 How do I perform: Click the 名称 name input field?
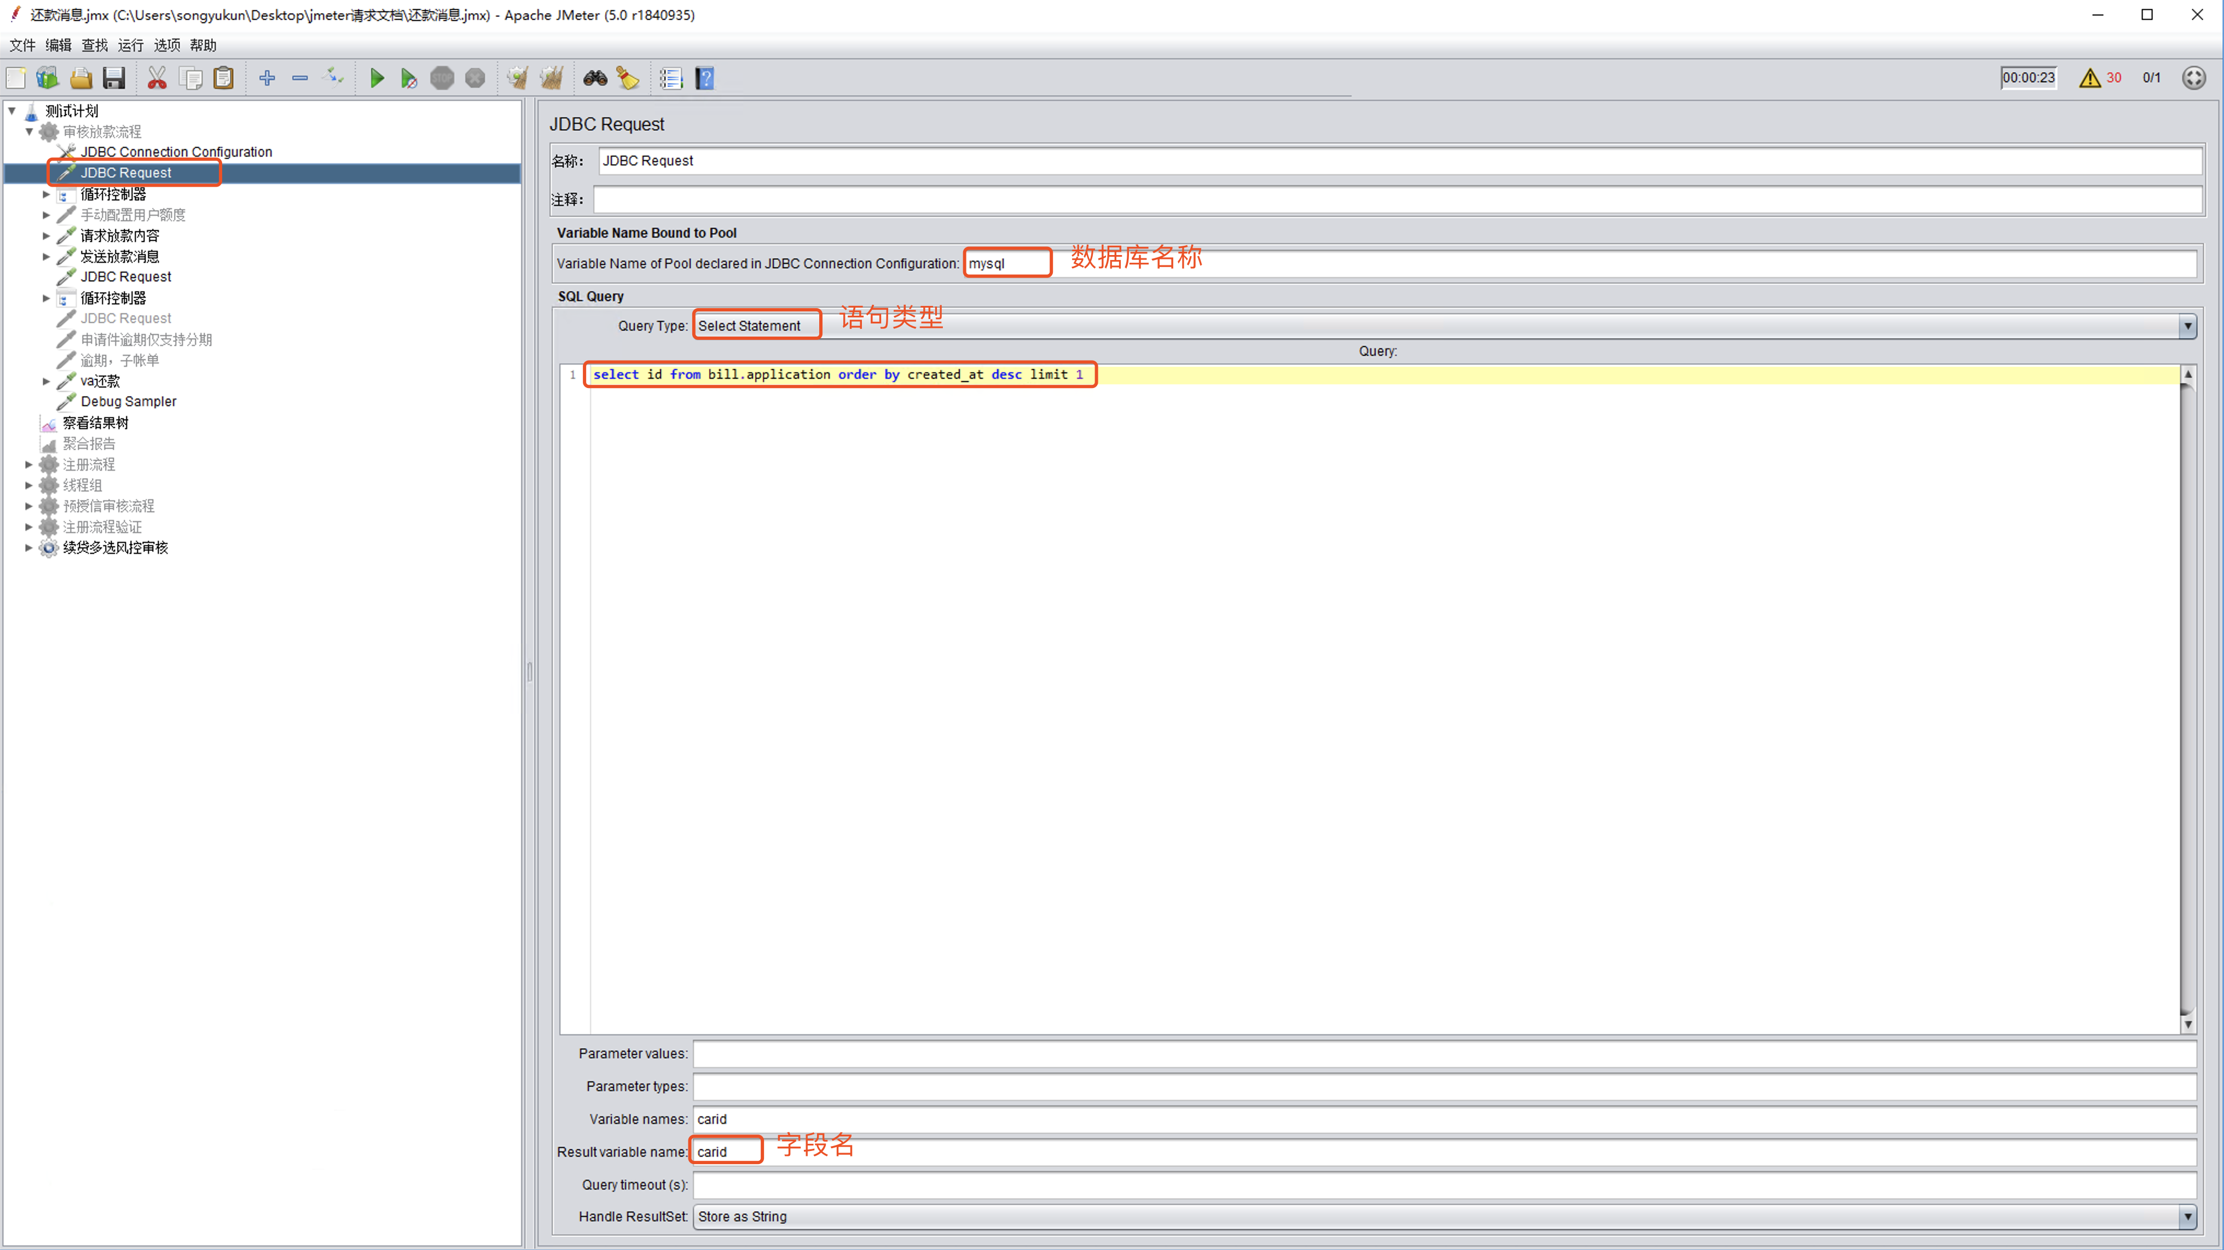(1399, 160)
